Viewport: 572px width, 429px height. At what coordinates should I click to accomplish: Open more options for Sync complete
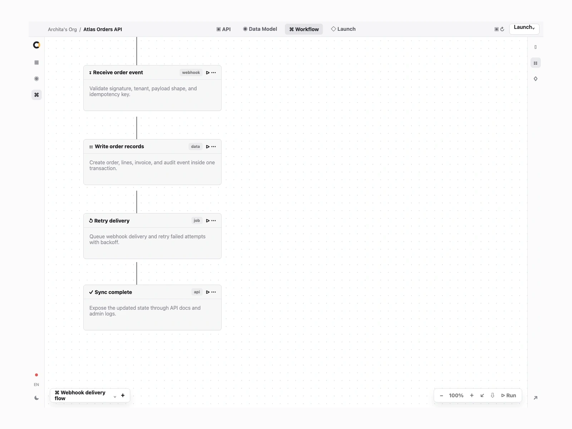(214, 292)
